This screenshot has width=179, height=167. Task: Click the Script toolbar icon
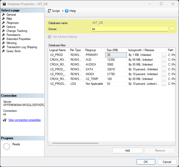pos(49,11)
